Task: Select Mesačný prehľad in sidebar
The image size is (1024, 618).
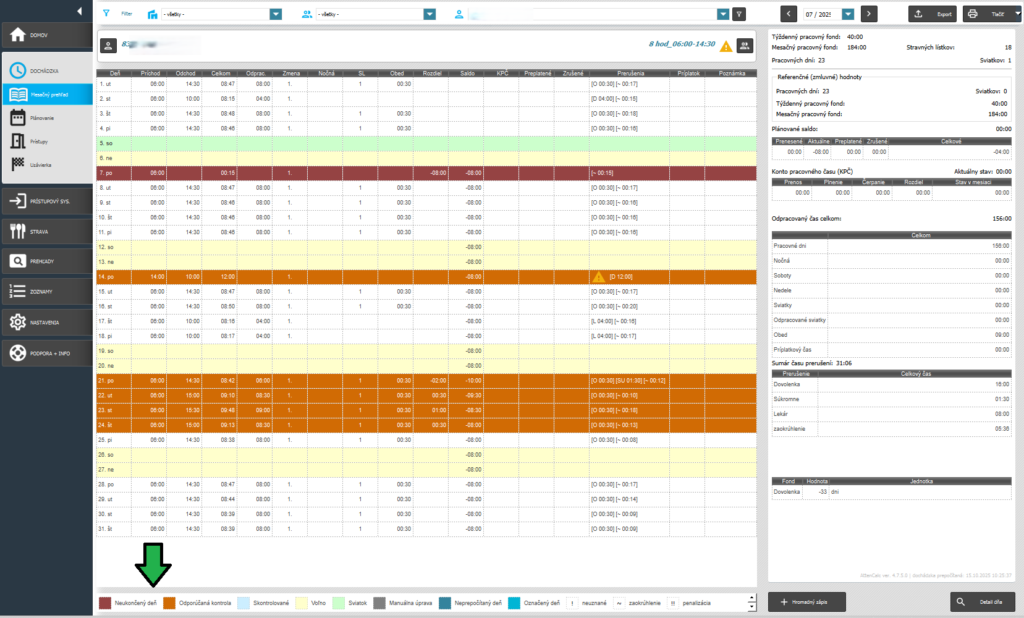Action: [48, 95]
